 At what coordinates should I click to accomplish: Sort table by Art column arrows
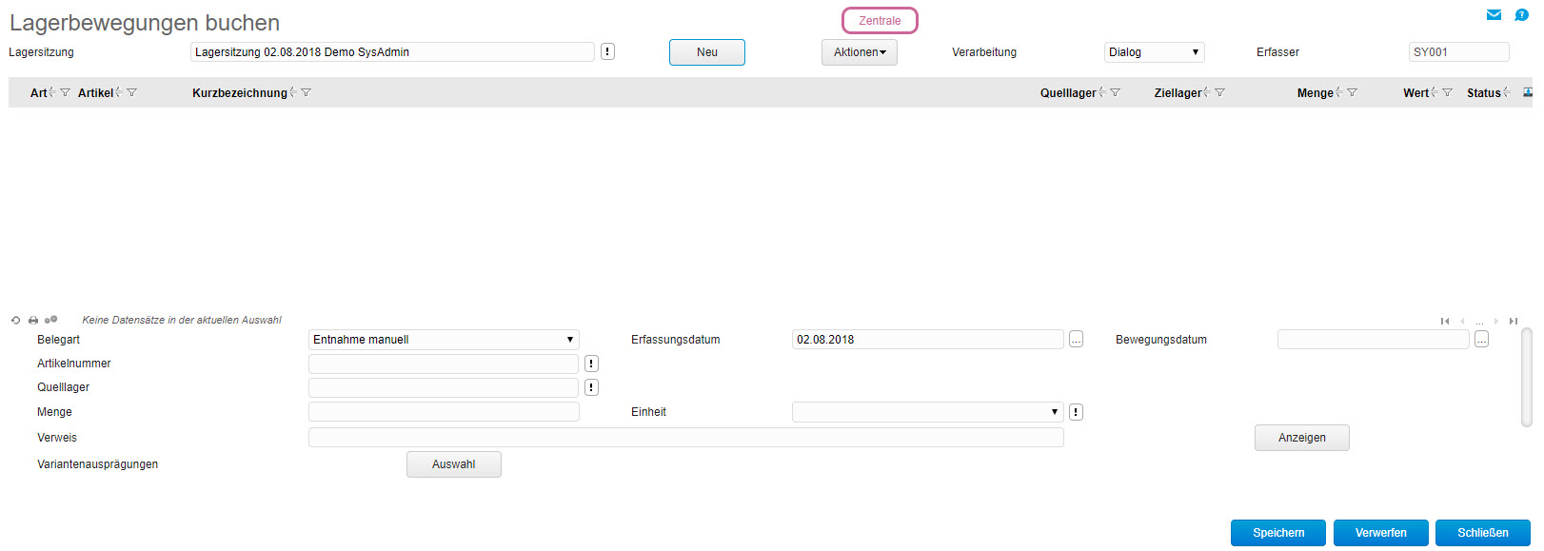click(51, 92)
